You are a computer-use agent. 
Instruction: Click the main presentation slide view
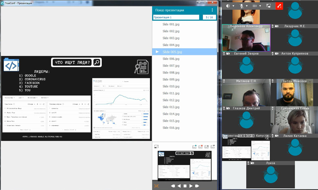coord(76,98)
